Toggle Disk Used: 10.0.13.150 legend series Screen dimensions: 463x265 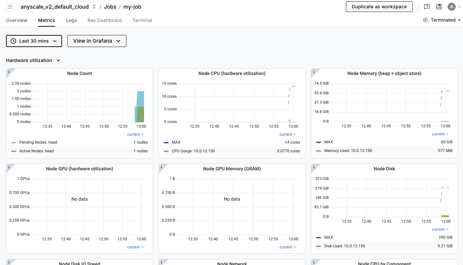click(345, 246)
